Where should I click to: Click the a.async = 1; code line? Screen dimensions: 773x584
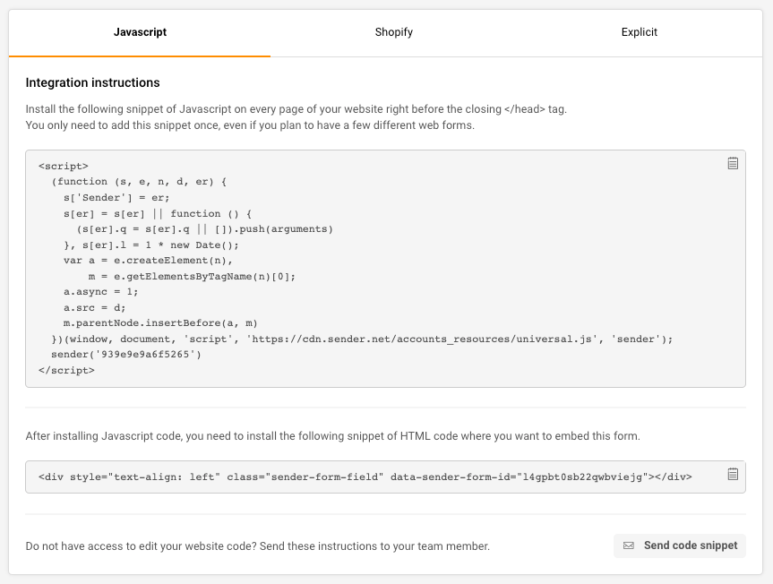point(100,292)
